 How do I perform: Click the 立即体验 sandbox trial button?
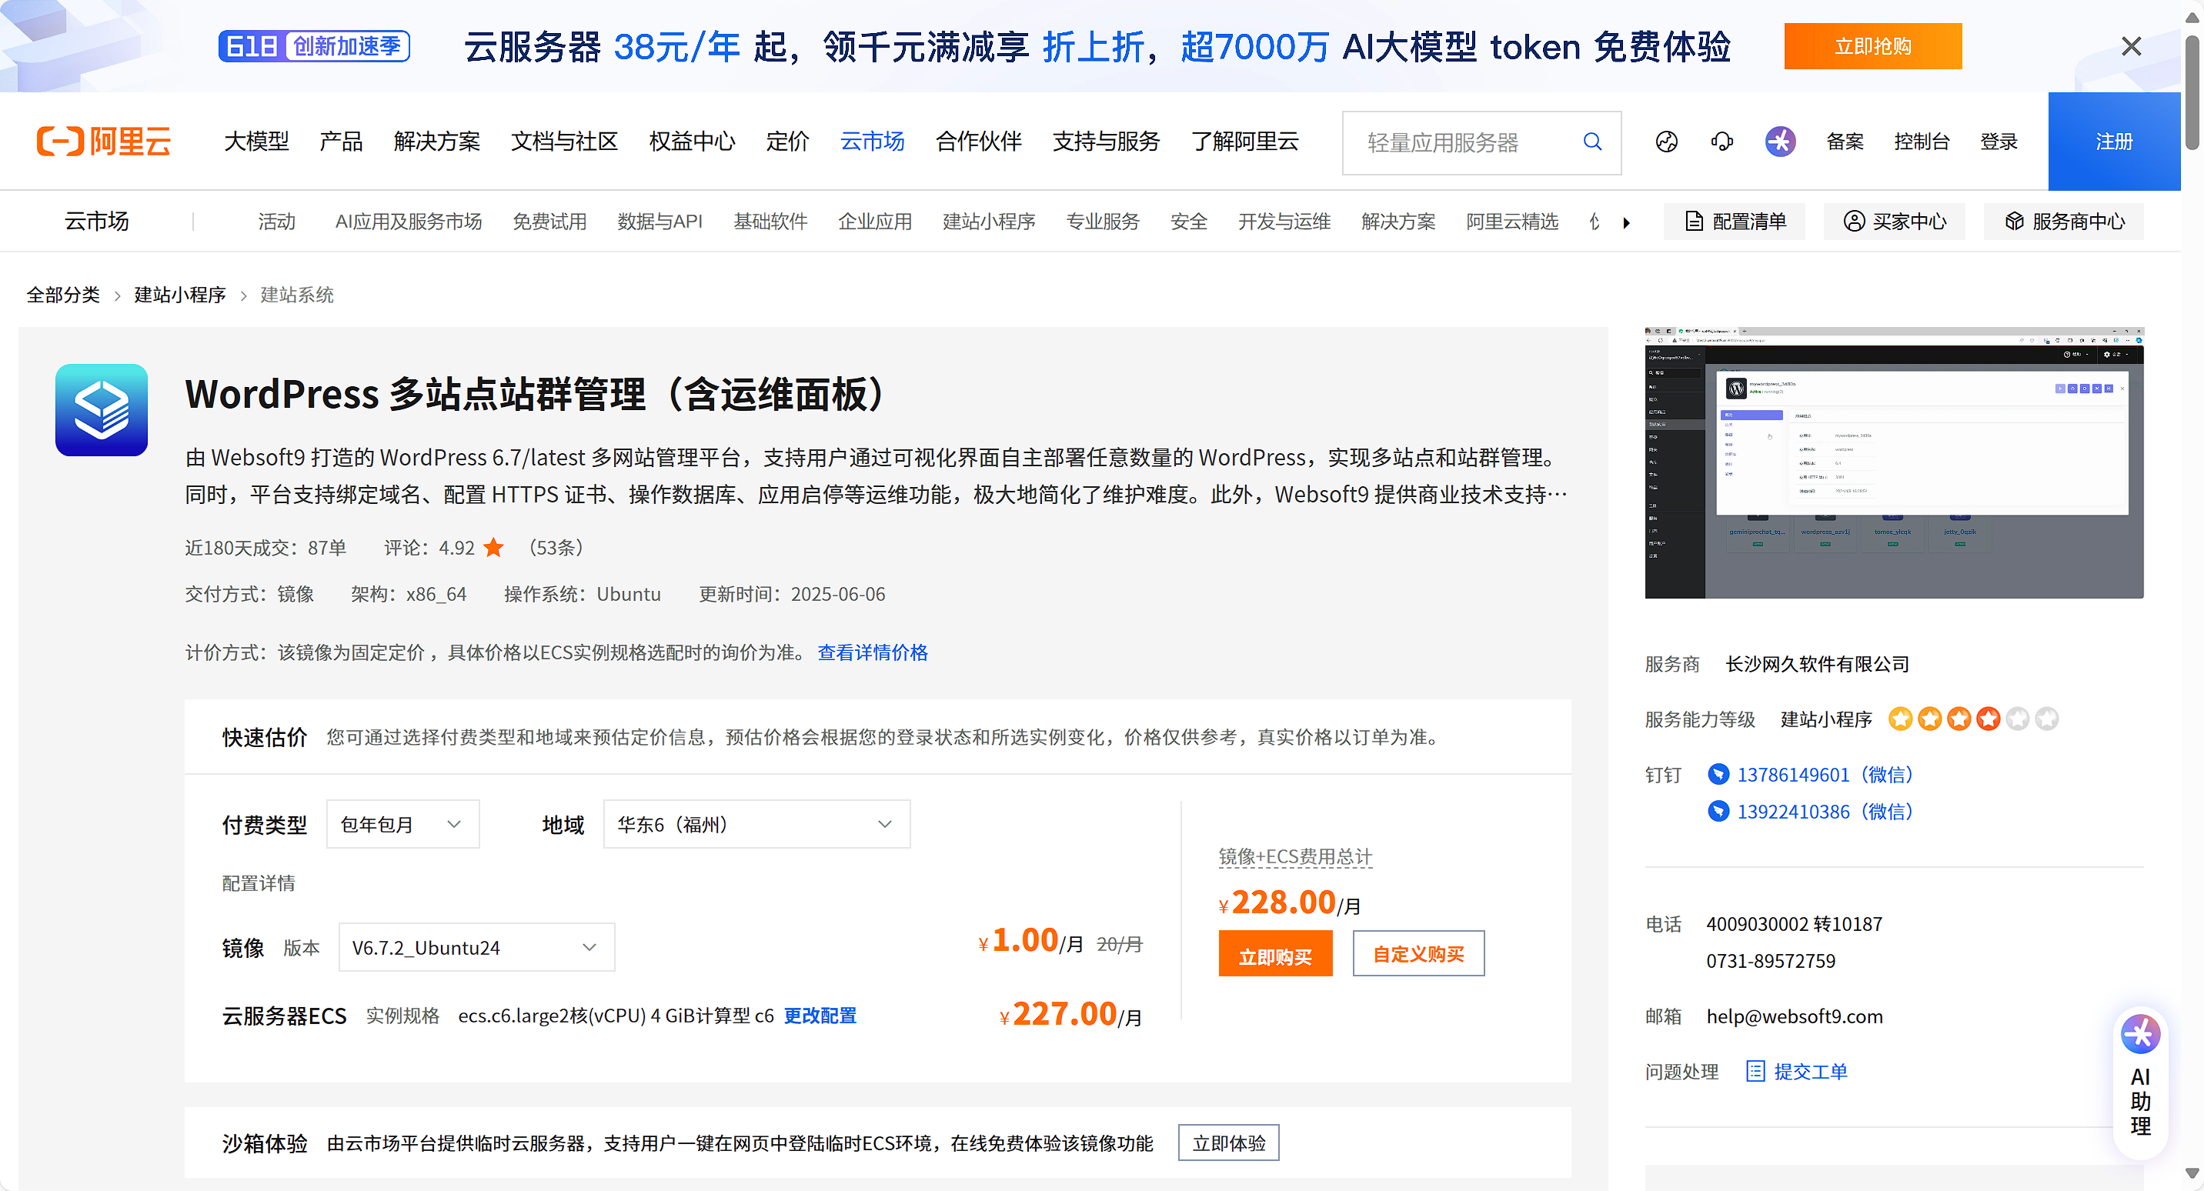point(1229,1143)
